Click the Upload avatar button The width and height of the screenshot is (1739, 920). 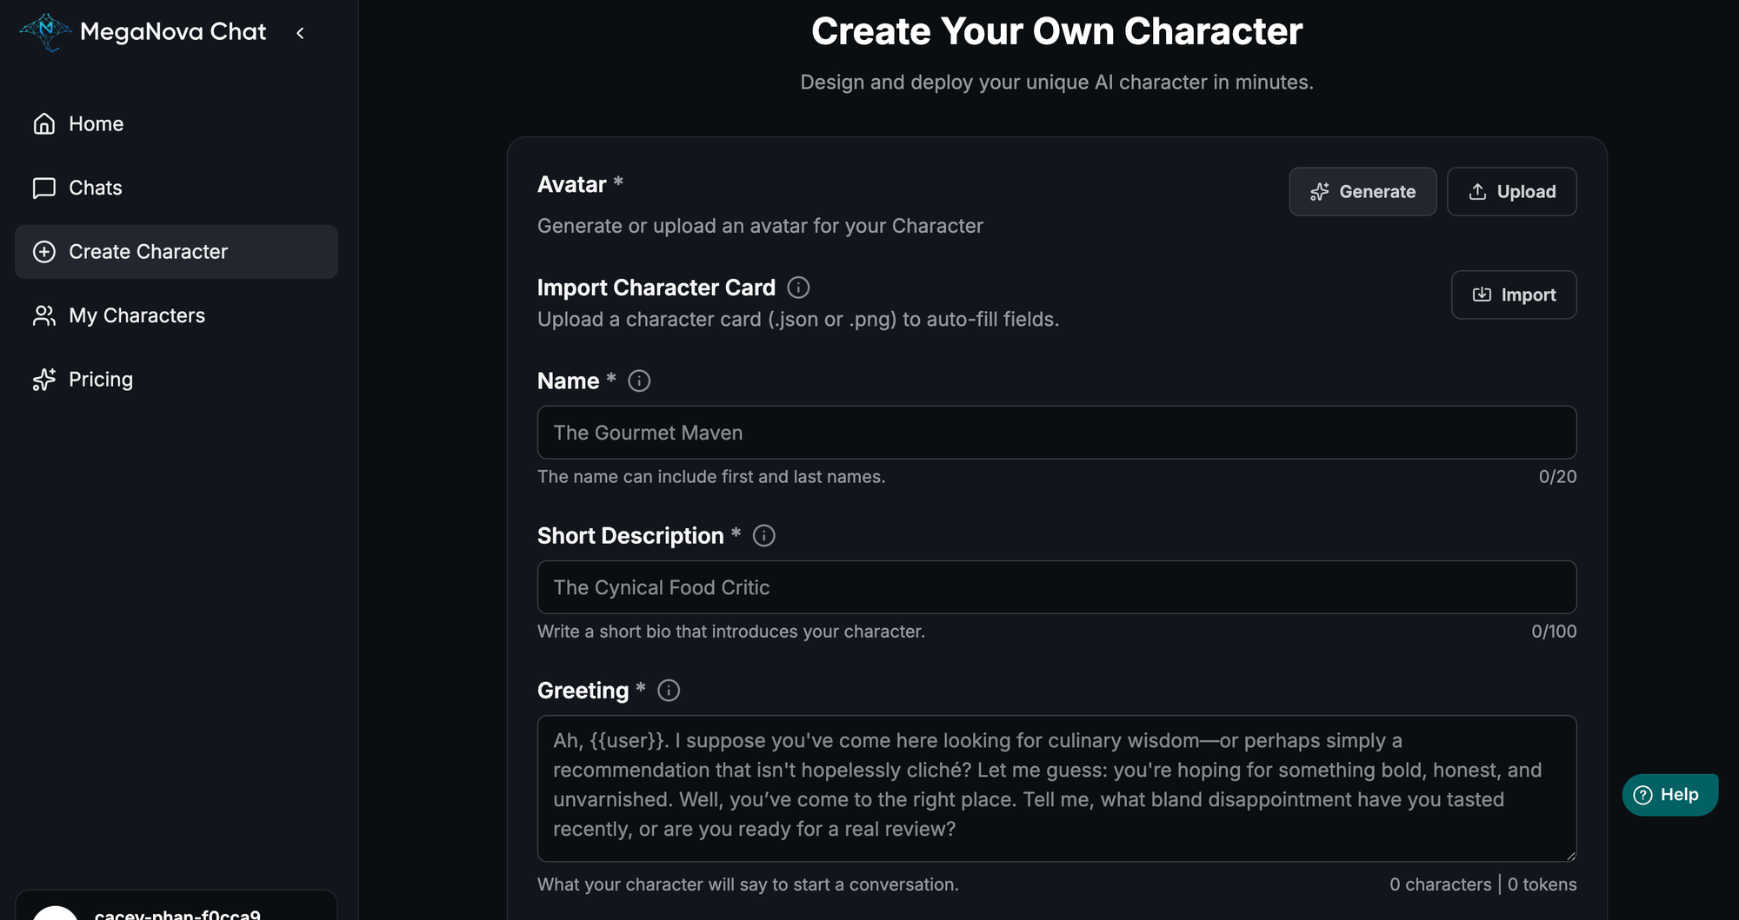click(x=1511, y=192)
